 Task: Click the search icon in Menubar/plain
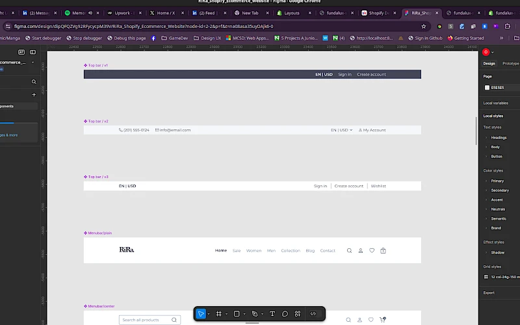pyautogui.click(x=349, y=251)
